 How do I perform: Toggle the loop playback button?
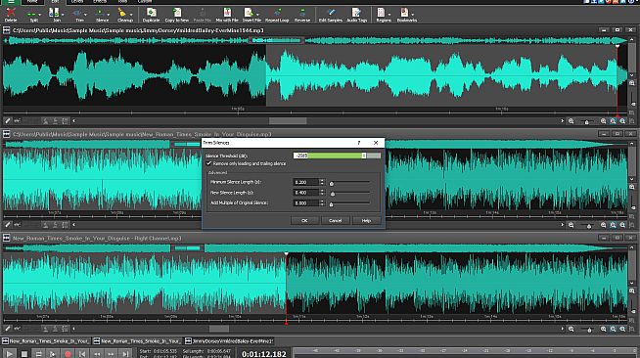tap(38, 354)
